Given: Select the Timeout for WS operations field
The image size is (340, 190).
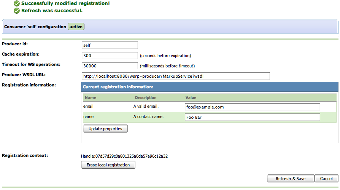Looking at the screenshot, I should pos(110,66).
